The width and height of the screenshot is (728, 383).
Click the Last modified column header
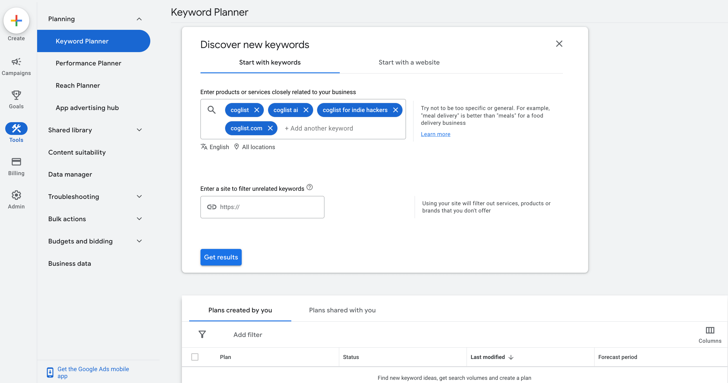488,357
